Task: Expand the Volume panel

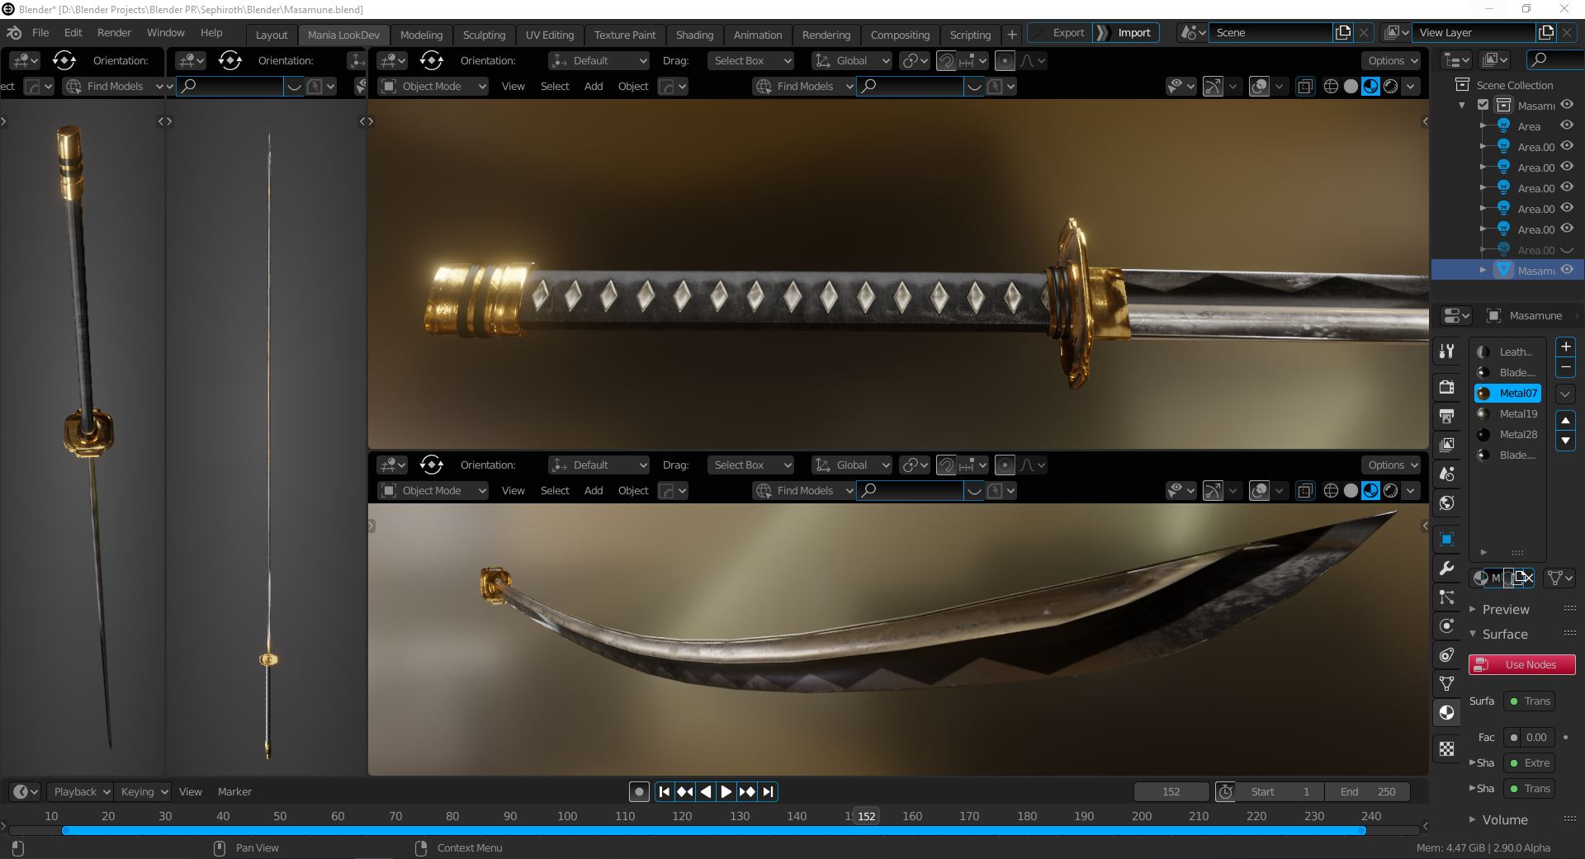Action: 1504,819
